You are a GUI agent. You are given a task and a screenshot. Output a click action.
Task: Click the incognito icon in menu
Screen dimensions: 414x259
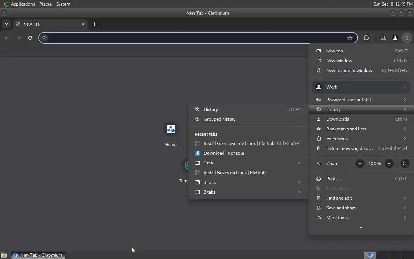point(319,70)
